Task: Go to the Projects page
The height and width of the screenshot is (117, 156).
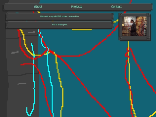Action: coord(77,7)
